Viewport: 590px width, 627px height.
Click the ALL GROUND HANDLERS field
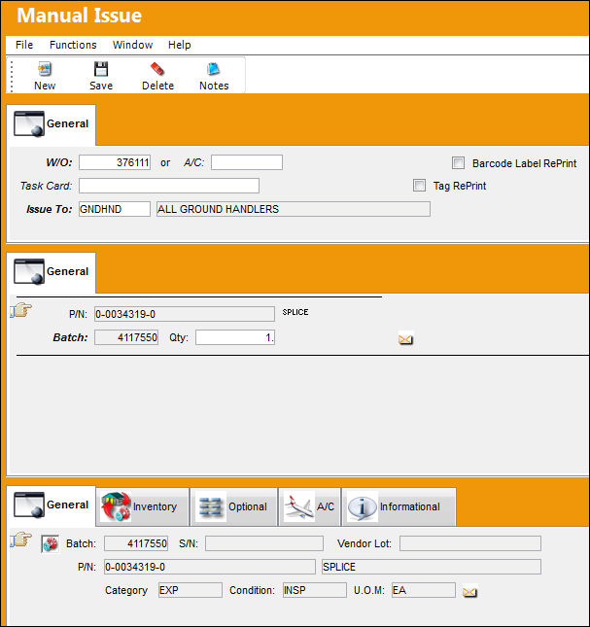pyautogui.click(x=294, y=209)
